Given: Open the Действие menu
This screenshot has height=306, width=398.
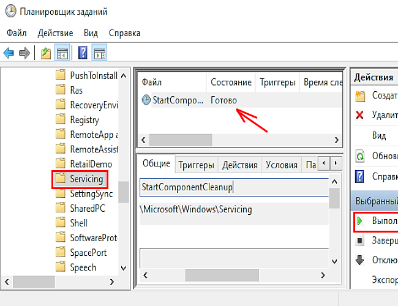Looking at the screenshot, I should pyautogui.click(x=55, y=33).
